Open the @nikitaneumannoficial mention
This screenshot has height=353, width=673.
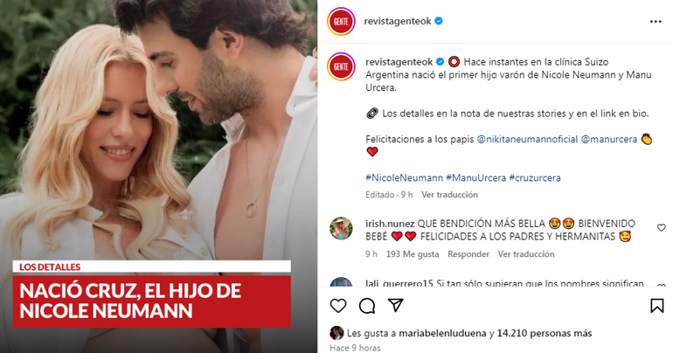pyautogui.click(x=527, y=139)
